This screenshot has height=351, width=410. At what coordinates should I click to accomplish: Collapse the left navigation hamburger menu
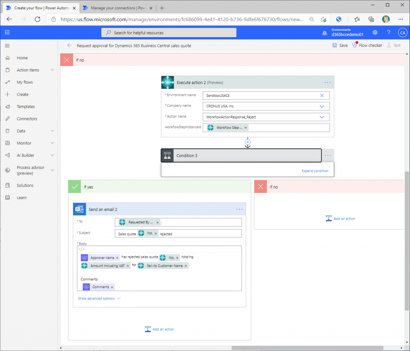pyautogui.click(x=7, y=46)
